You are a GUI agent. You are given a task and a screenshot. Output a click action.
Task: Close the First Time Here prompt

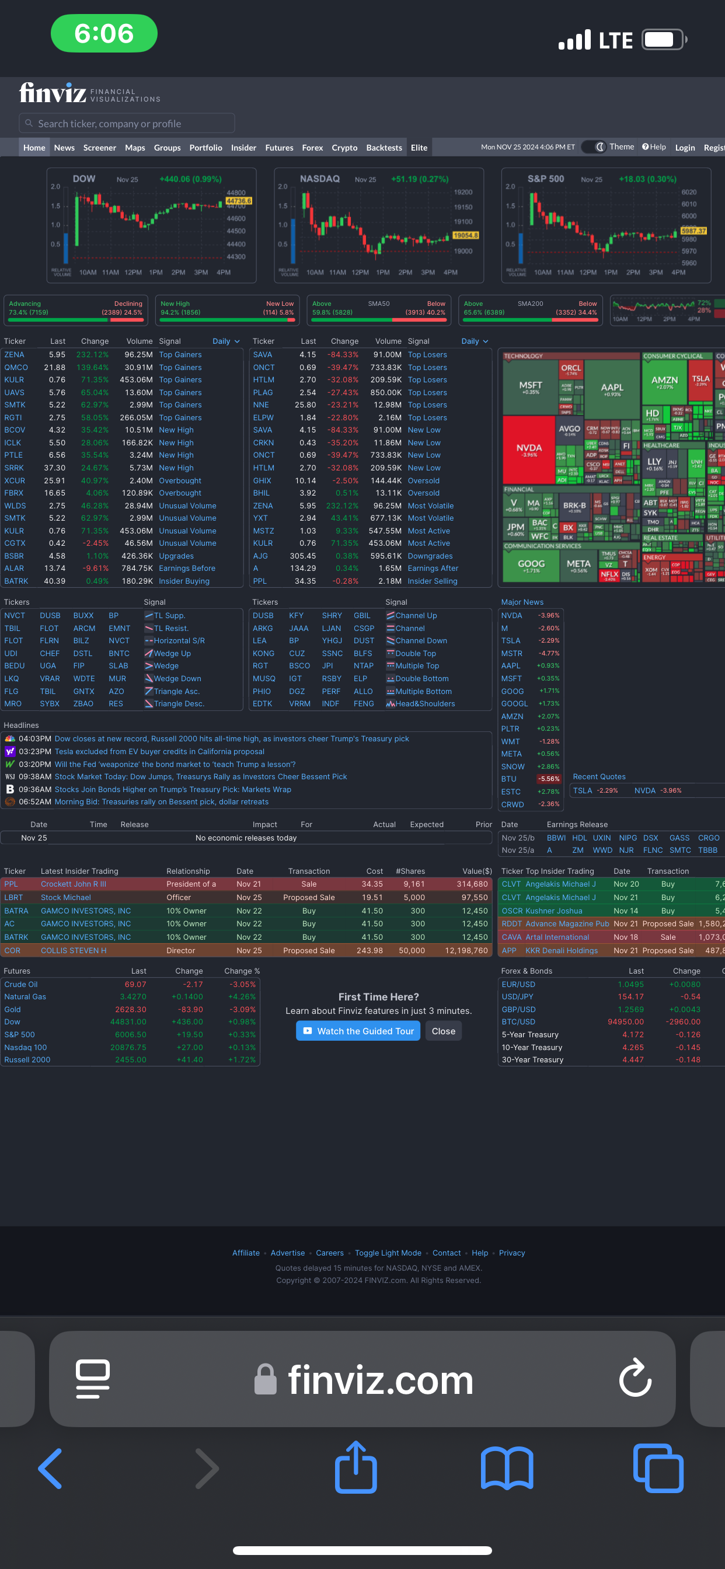[x=444, y=1031]
